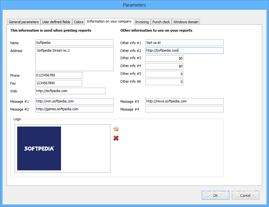Open the User defined fields tab

(x=56, y=22)
